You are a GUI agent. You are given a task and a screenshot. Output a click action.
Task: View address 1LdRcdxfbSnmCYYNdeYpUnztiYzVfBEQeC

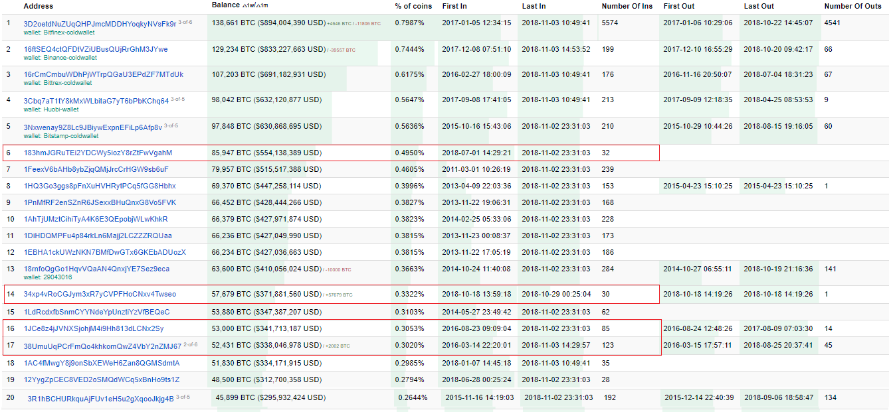point(96,312)
